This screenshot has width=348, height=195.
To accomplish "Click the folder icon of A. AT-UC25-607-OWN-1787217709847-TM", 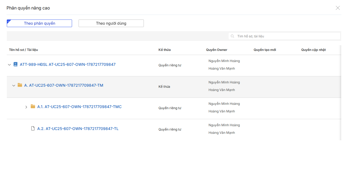I will pos(20,85).
